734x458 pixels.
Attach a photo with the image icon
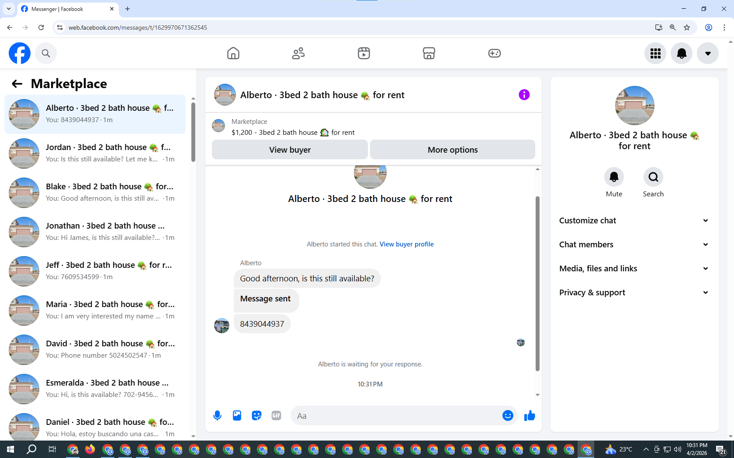pyautogui.click(x=237, y=416)
